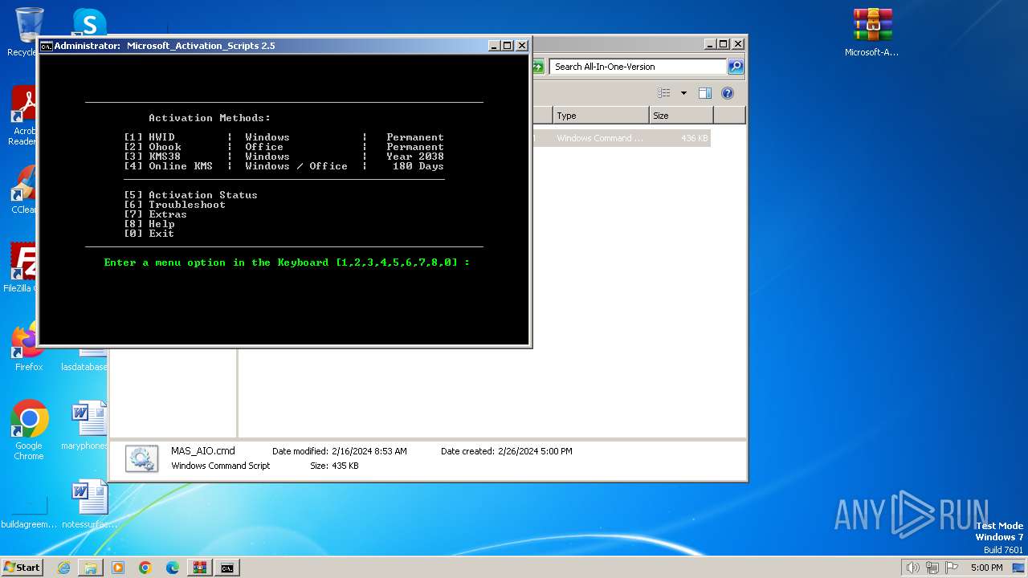Switch to WinRAR taskbar button
1028x578 pixels.
(200, 568)
